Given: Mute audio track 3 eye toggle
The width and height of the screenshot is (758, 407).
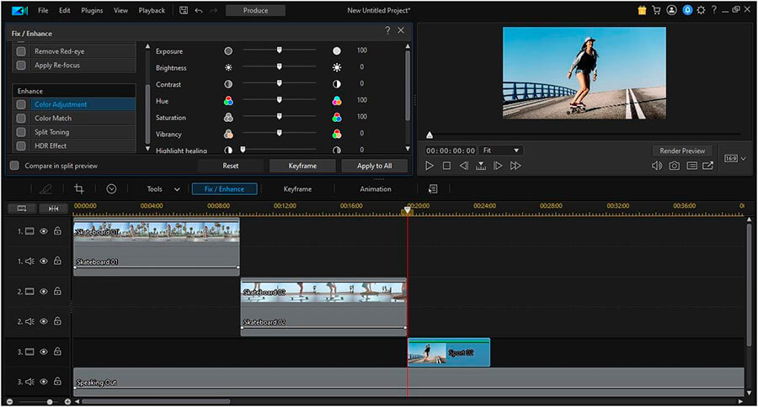Looking at the screenshot, I should (44, 382).
